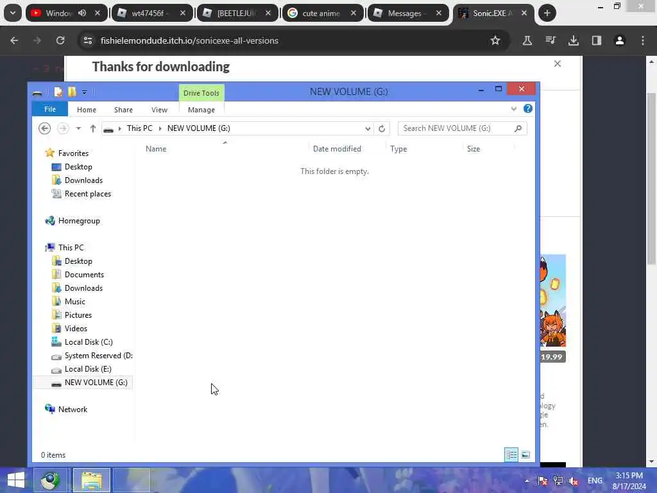The image size is (657, 493).
Task: Select NEW VOLUME (G:) in the tree
Action: coord(96,383)
